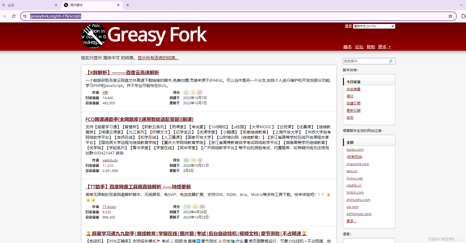Bookmark this page with star icon

pos(450,16)
